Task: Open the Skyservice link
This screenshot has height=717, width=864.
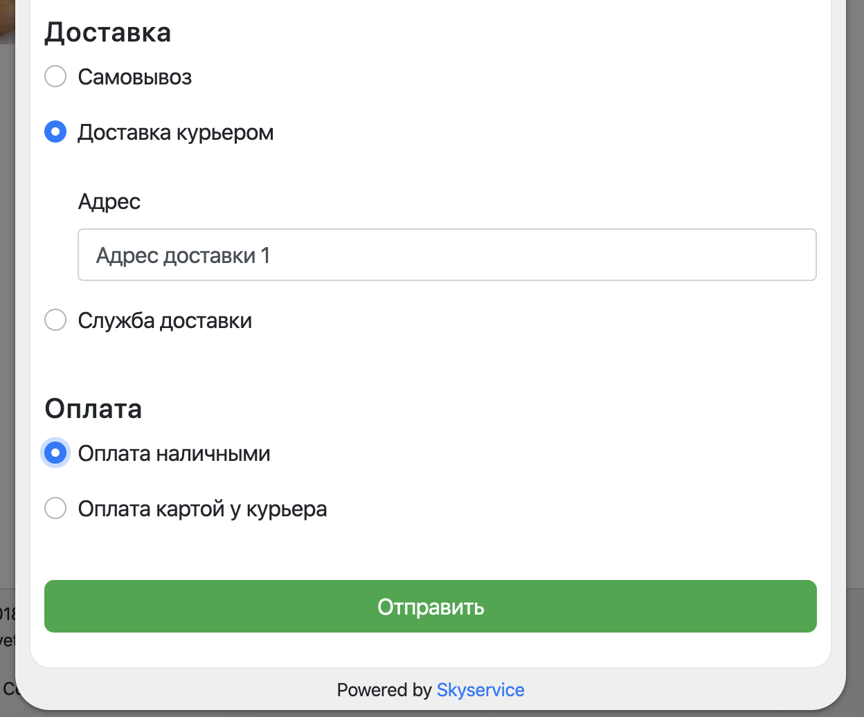Action: pyautogui.click(x=480, y=690)
